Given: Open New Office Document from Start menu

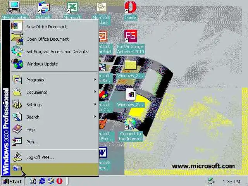Looking at the screenshot, I should point(55,27).
